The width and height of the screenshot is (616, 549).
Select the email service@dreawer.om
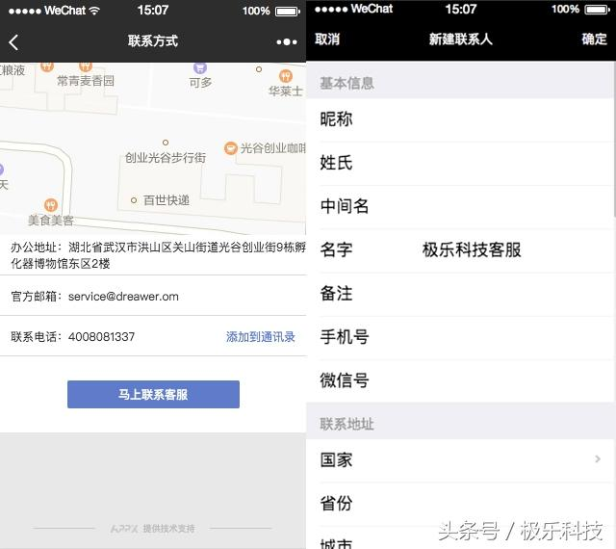pyautogui.click(x=123, y=296)
